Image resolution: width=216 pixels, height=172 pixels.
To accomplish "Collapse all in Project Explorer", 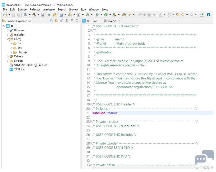I will [51, 21].
